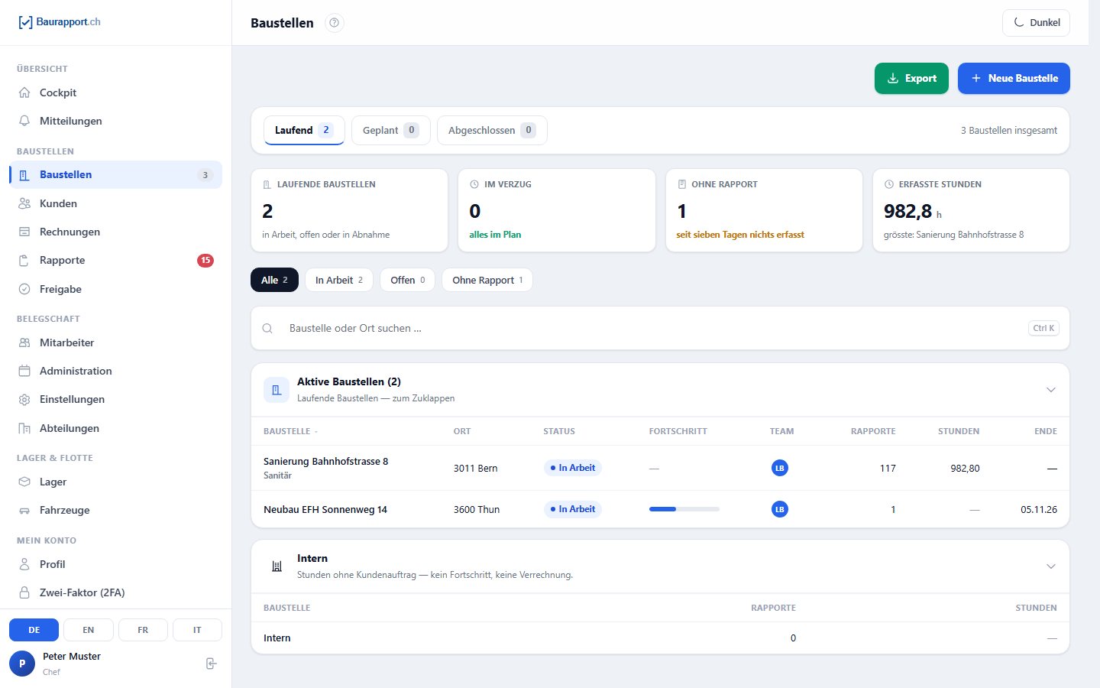
Task: Click the Mitarbeiter icon in sidebar
Action: [24, 342]
